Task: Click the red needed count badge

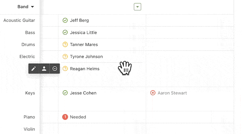Action: [65, 117]
